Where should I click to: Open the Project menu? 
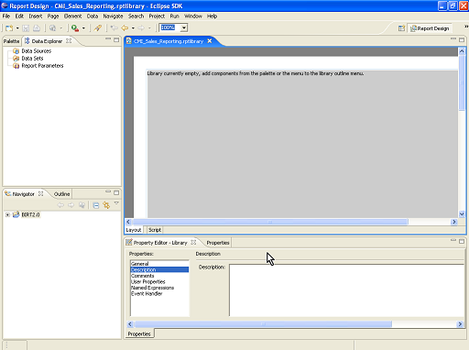tap(157, 16)
